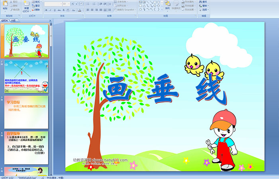Select the Down Arrow block shape
This screenshot has height=179, width=279.
159,6
